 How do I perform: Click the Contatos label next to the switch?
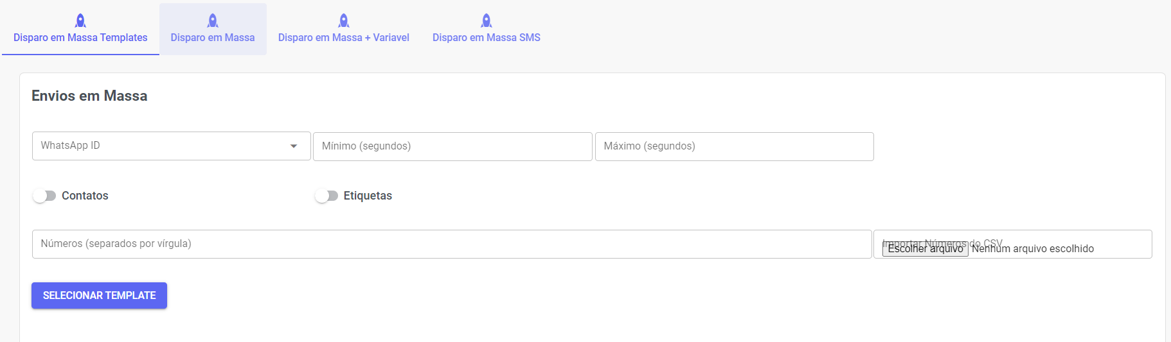tap(85, 196)
